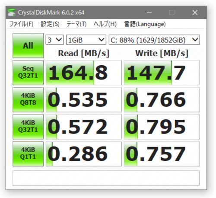Start the 4KiB Q32T1 test
The width and height of the screenshot is (216, 198).
point(28,127)
